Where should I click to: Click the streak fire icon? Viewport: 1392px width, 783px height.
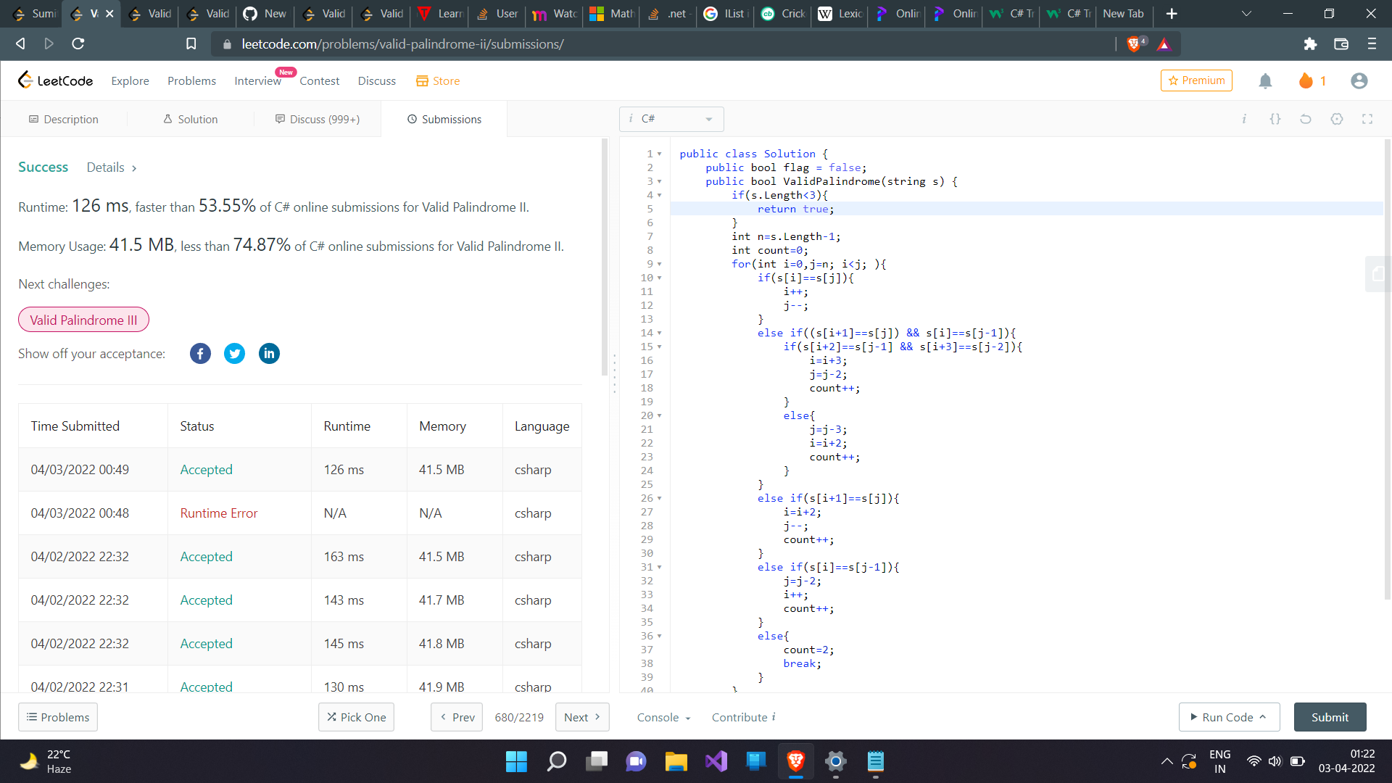(1306, 81)
